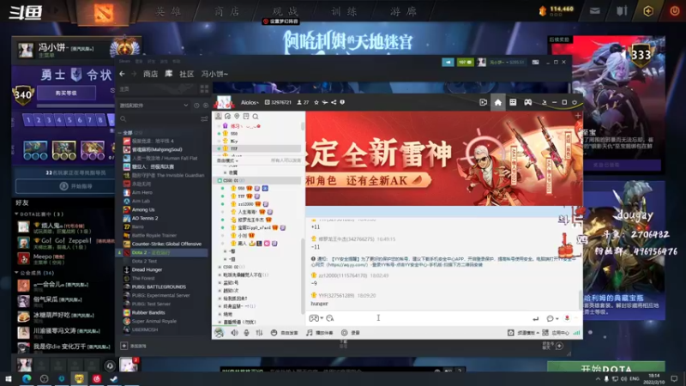
Task: Open Dota 2 mail envelope icon
Action: click(x=594, y=11)
